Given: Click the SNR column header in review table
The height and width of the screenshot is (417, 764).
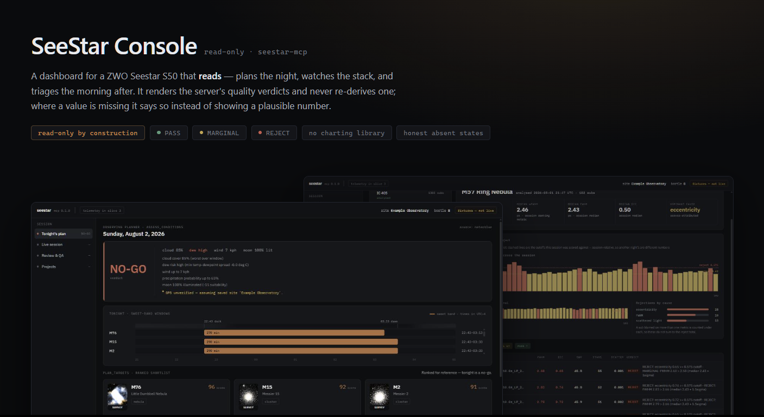Looking at the screenshot, I should [579, 357].
